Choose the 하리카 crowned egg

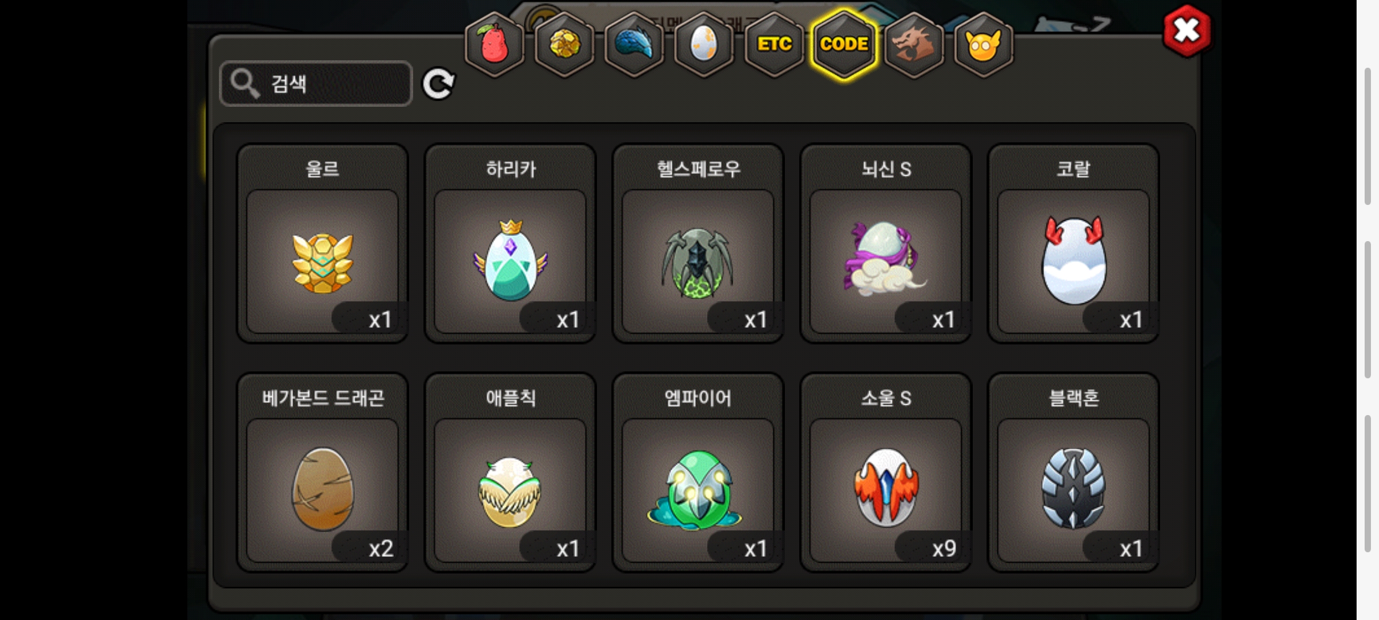point(510,243)
